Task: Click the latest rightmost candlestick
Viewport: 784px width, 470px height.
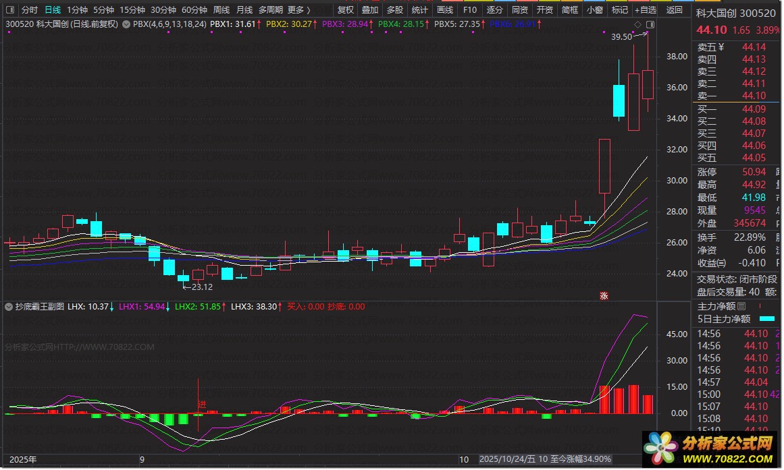Action: pyautogui.click(x=648, y=84)
